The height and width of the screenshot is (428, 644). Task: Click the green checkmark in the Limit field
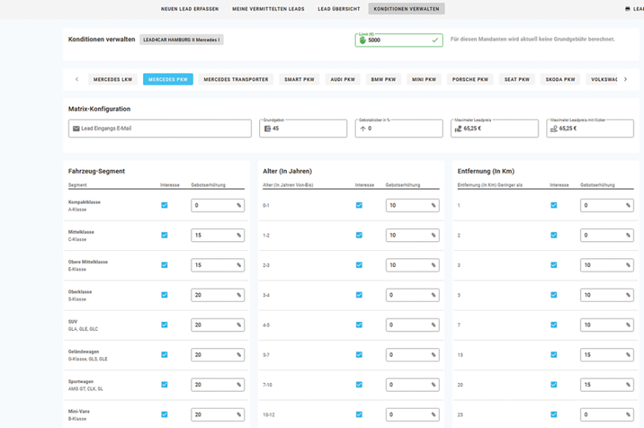pos(436,39)
